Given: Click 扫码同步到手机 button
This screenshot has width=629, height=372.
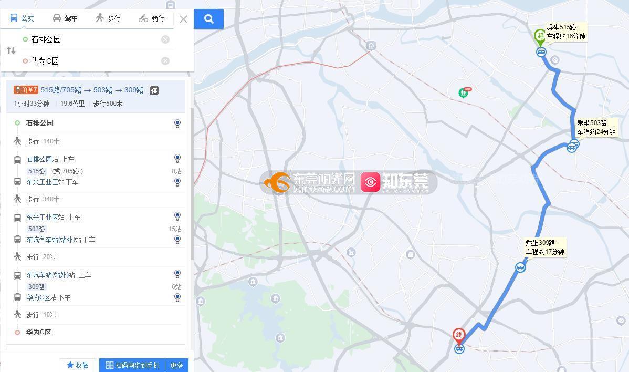Looking at the screenshot, I should click(x=132, y=365).
